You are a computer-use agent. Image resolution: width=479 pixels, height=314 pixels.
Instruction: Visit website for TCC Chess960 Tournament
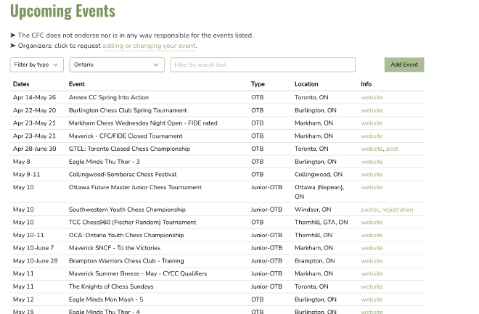[372, 223]
